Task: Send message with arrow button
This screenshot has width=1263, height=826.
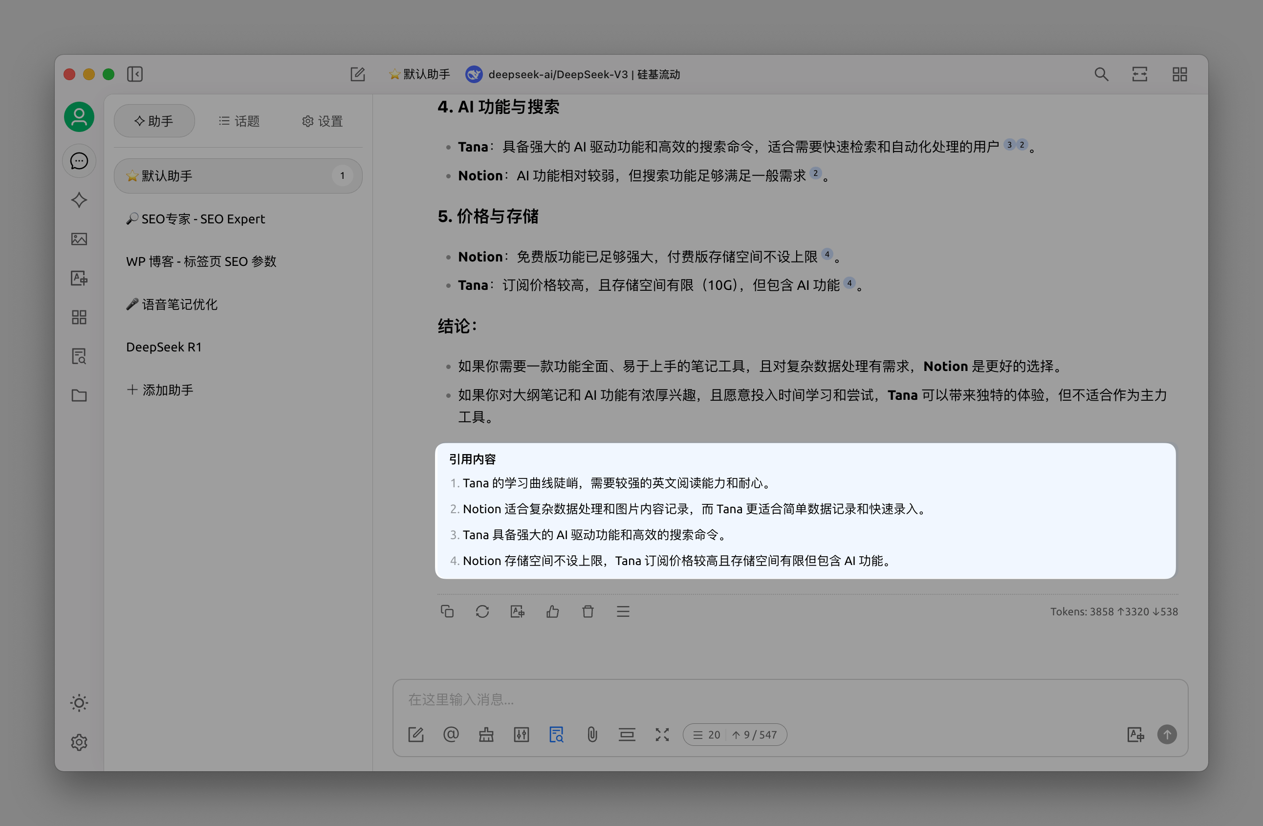Action: click(x=1166, y=735)
